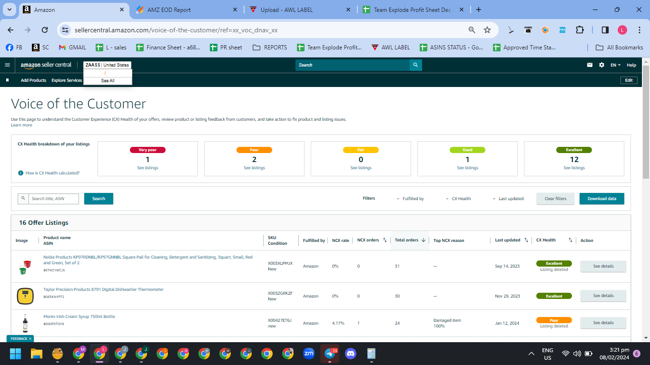This screenshot has height=365, width=650.
Task: Open the Seller Central hamburger menu
Action: pos(7,65)
